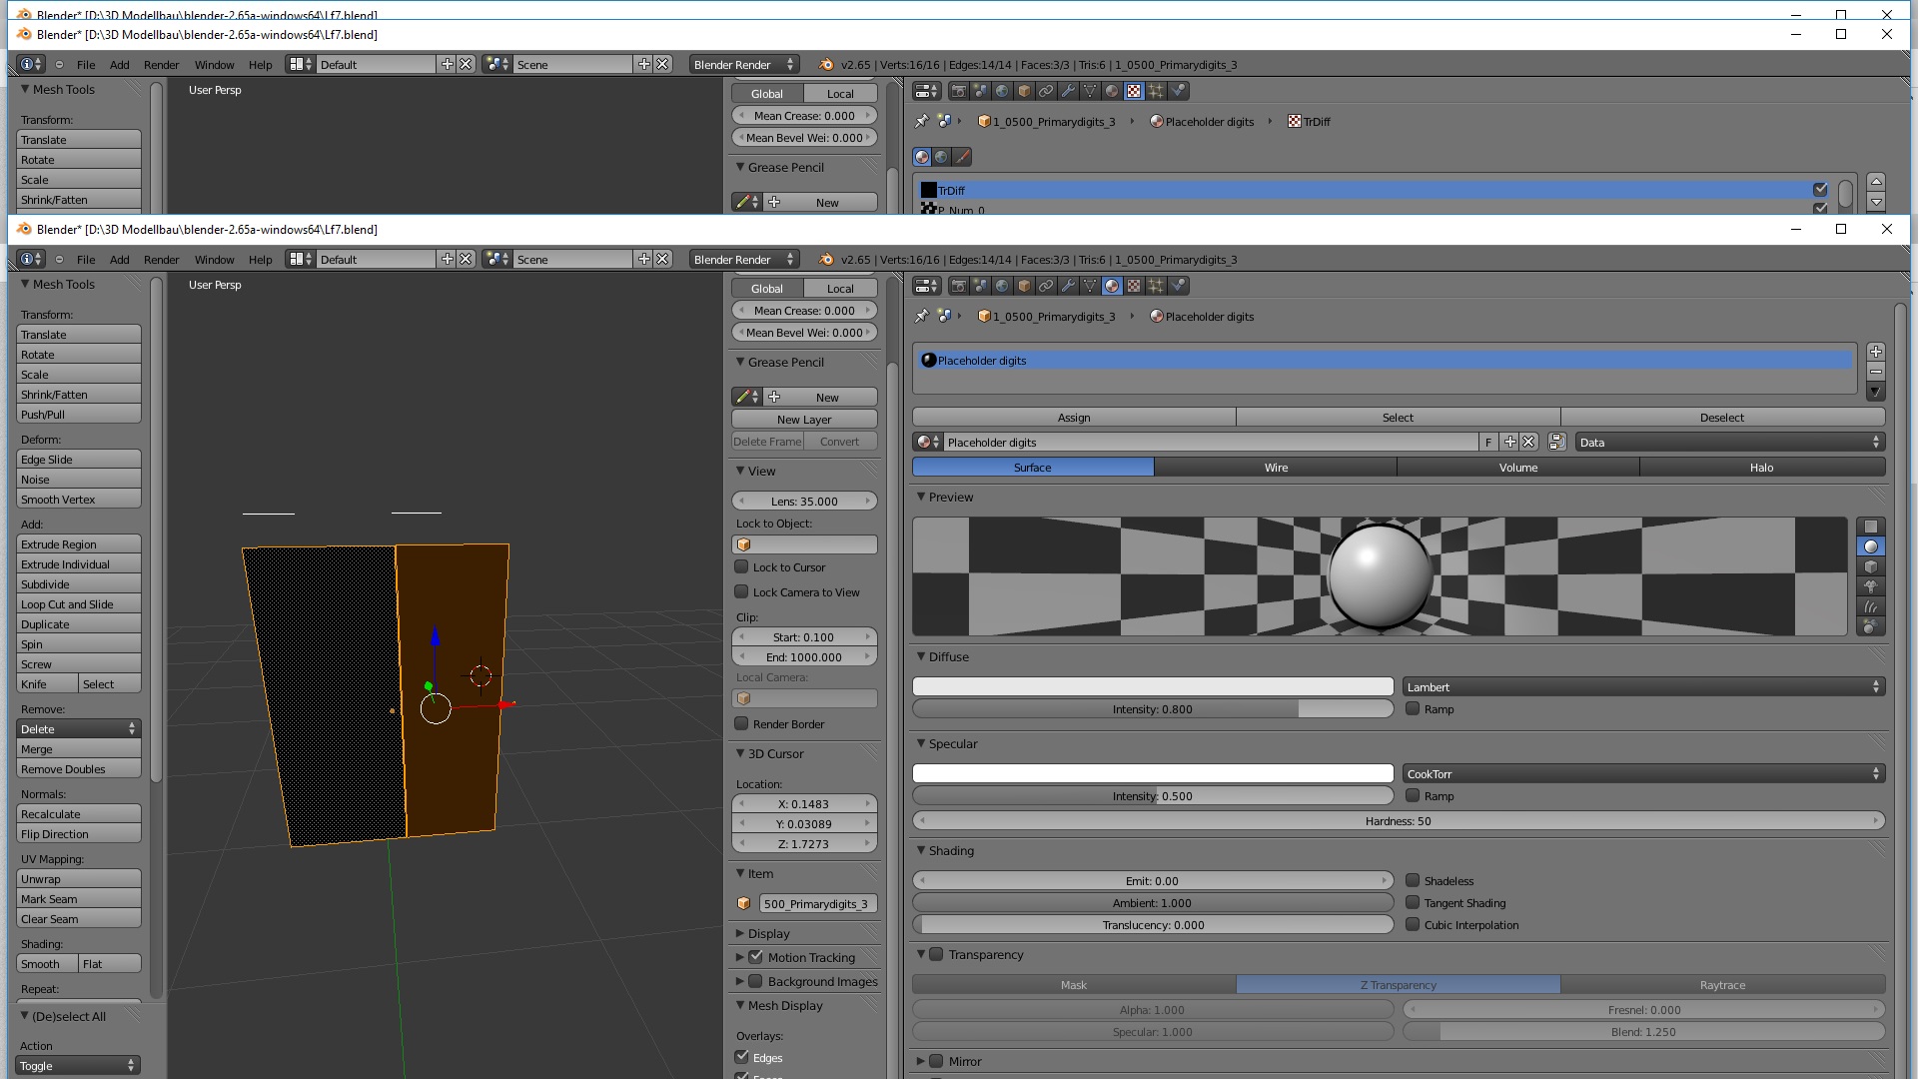
Task: Unlink Placeholder digits material with X icon
Action: coord(1528,442)
